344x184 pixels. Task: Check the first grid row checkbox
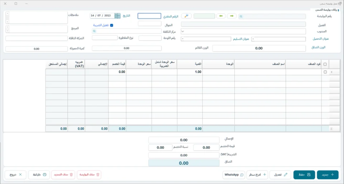pyautogui.click(x=325, y=72)
